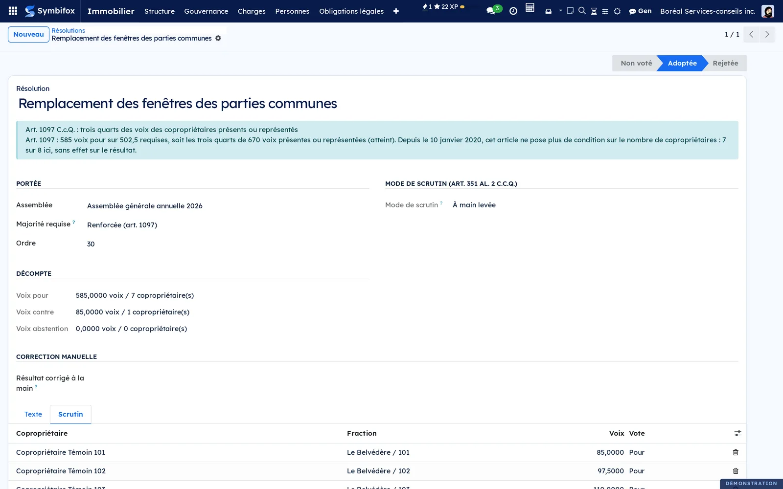Open the sliders settings icon in top bar
The height and width of the screenshot is (489, 783).
[605, 11]
